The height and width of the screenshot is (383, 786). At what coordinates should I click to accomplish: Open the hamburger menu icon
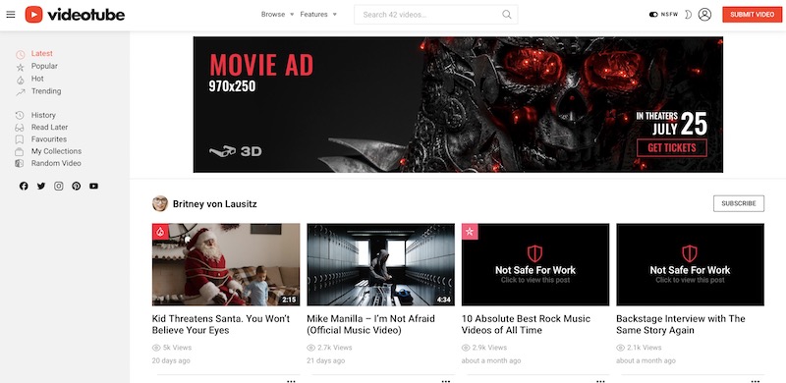coord(11,15)
